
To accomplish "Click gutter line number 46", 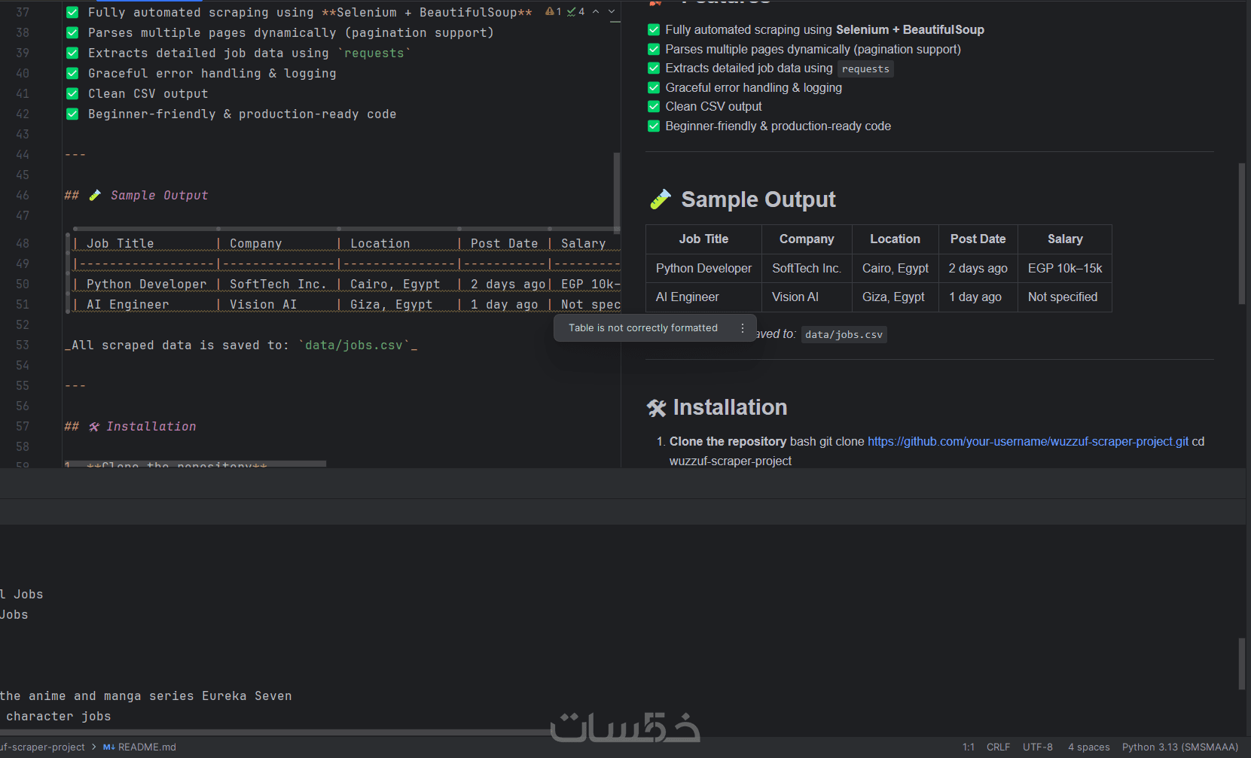I will [x=23, y=196].
